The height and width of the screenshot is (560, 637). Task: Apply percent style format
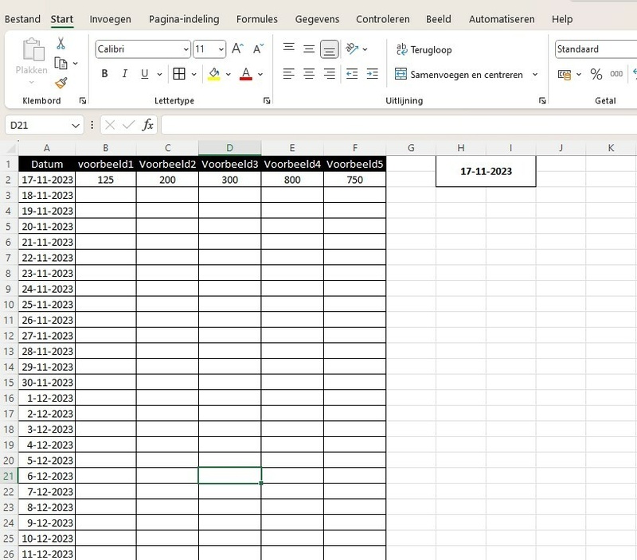(x=596, y=74)
